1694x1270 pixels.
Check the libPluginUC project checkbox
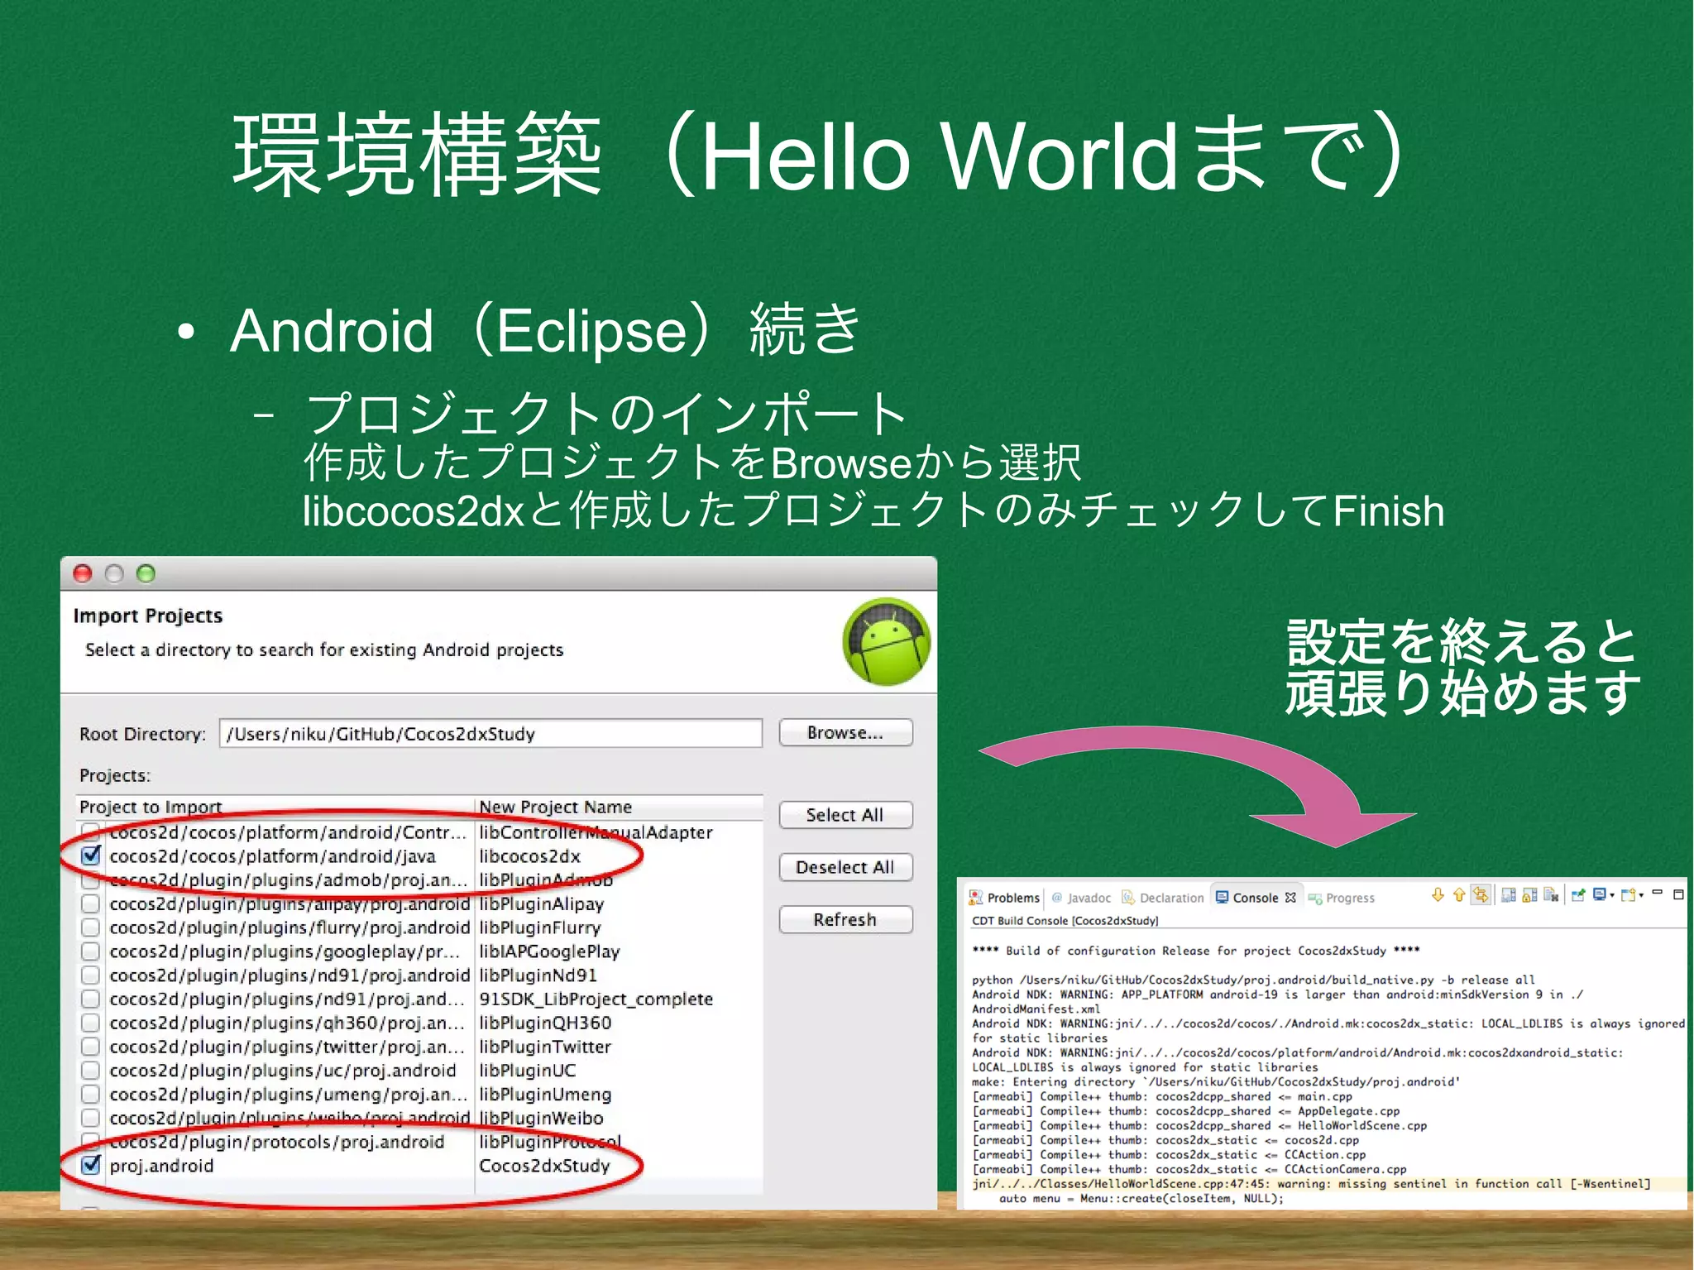(x=91, y=1071)
